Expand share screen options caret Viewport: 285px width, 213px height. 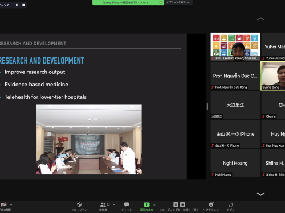coord(154,204)
